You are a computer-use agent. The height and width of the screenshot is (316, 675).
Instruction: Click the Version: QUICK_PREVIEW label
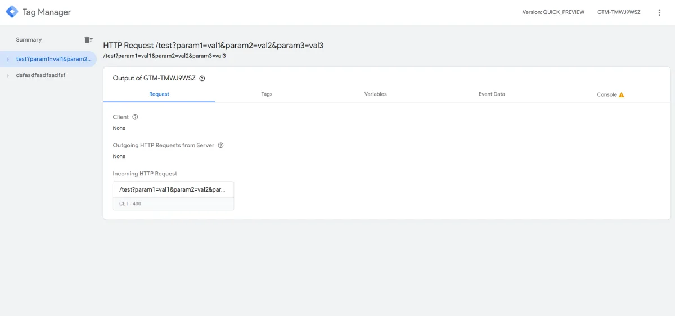(x=553, y=12)
